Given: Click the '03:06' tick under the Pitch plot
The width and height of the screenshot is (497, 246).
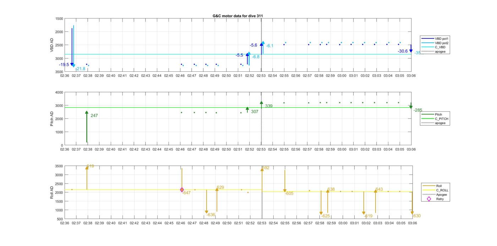Looking at the screenshot, I should 411,149.
